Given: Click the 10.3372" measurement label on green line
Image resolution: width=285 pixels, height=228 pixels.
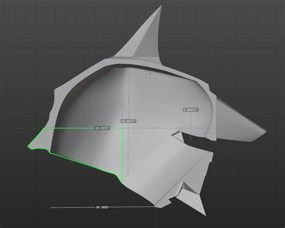Looking at the screenshot, I should (x=102, y=128).
